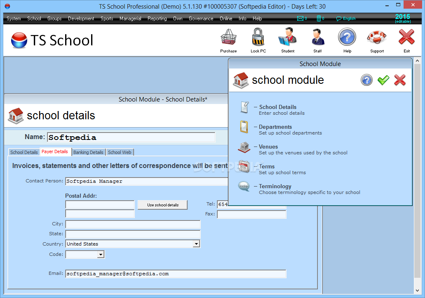Close school module with red X icon
Screen dimensions: 425x298
[400, 80]
